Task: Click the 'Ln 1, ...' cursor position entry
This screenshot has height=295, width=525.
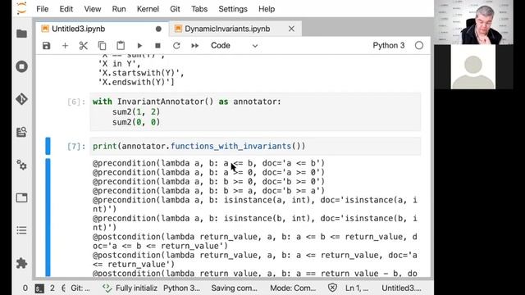Action: (357, 288)
